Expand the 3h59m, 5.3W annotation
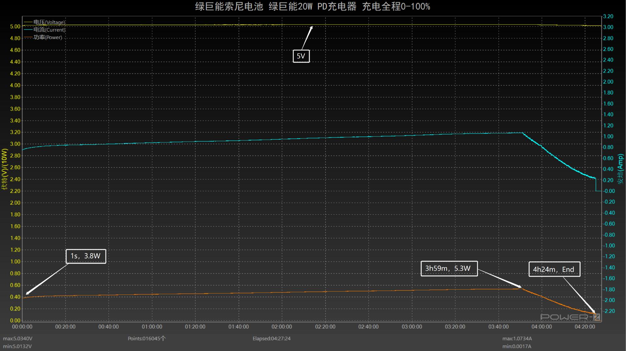The height and width of the screenshot is (351, 626). (x=449, y=269)
